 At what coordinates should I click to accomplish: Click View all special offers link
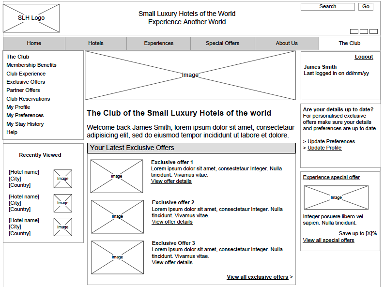pyautogui.click(x=328, y=240)
